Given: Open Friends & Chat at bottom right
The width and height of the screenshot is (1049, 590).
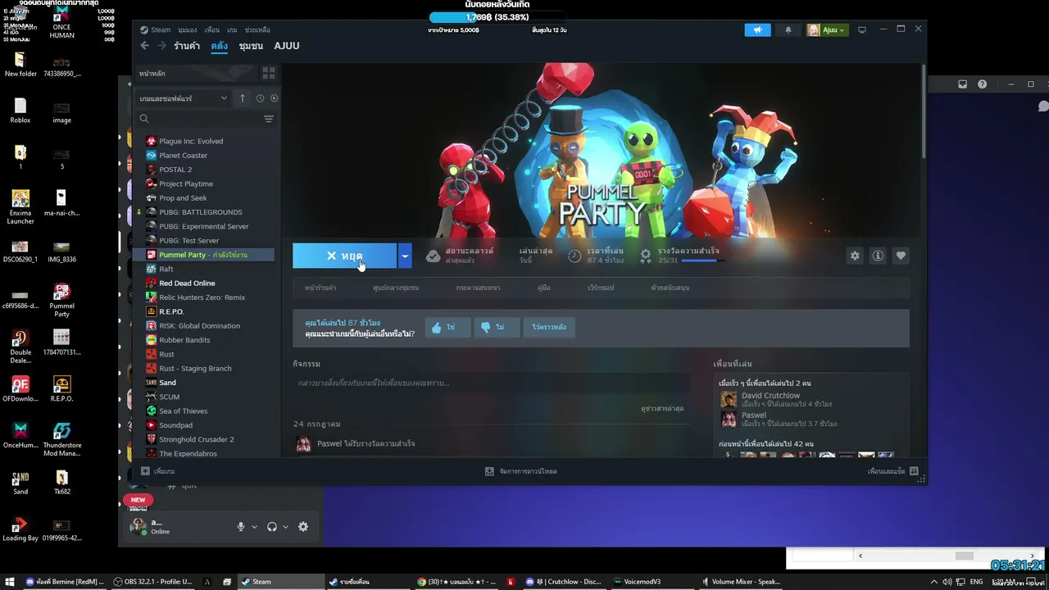Looking at the screenshot, I should pyautogui.click(x=892, y=471).
